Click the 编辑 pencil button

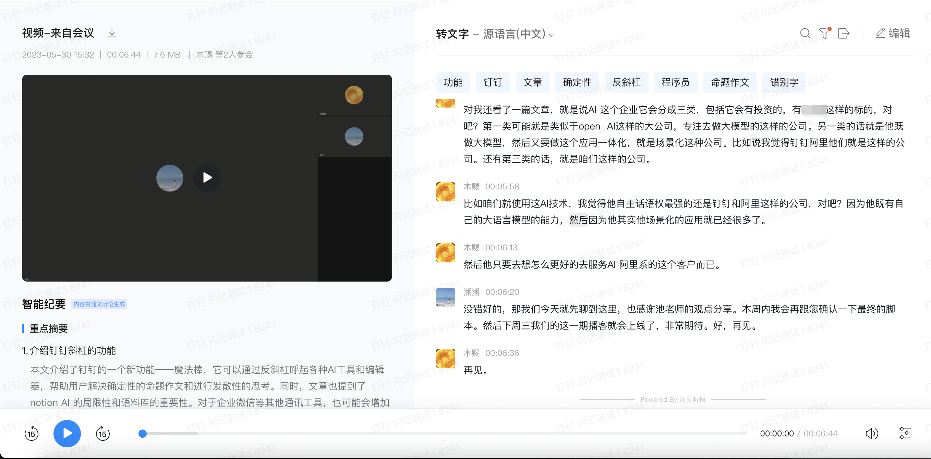(893, 33)
